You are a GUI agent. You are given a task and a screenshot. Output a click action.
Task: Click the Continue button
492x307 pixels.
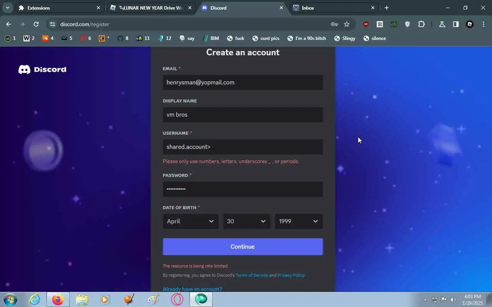[x=243, y=247]
